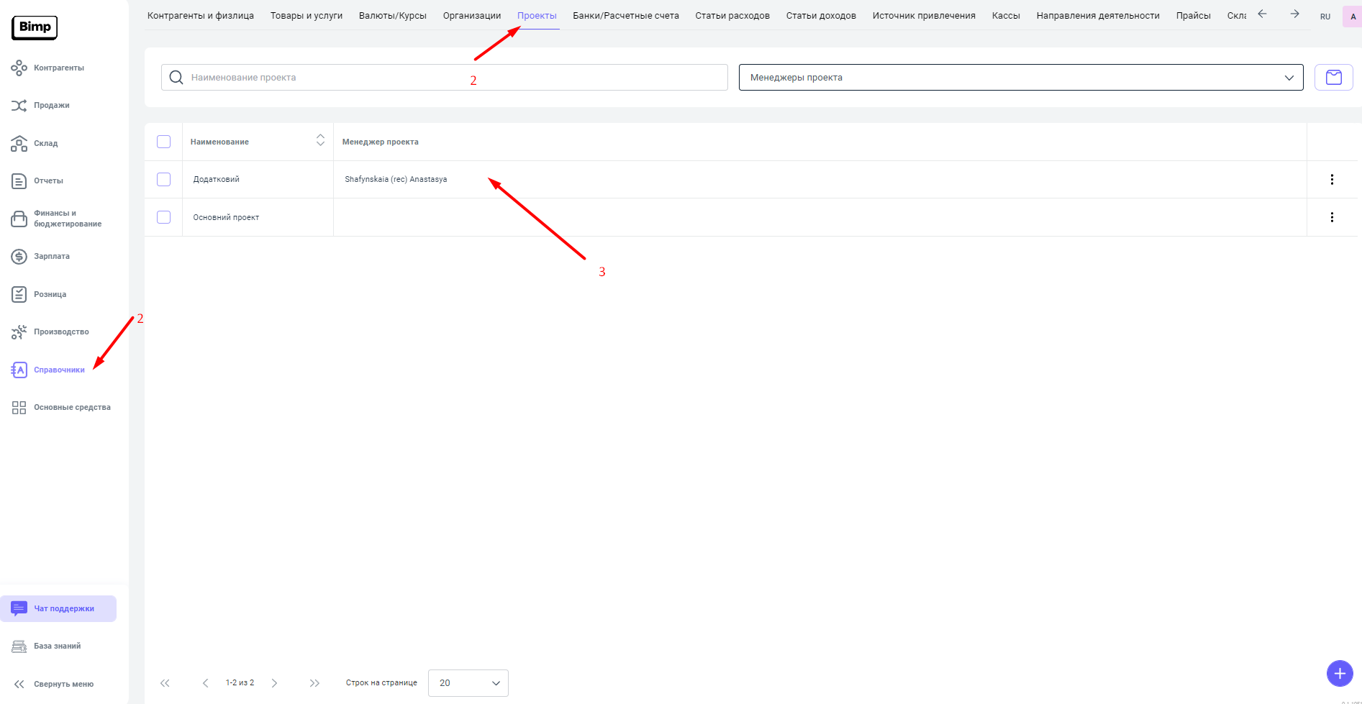
Task: Open rows-per-page dropdown showing 20
Action: pos(468,683)
